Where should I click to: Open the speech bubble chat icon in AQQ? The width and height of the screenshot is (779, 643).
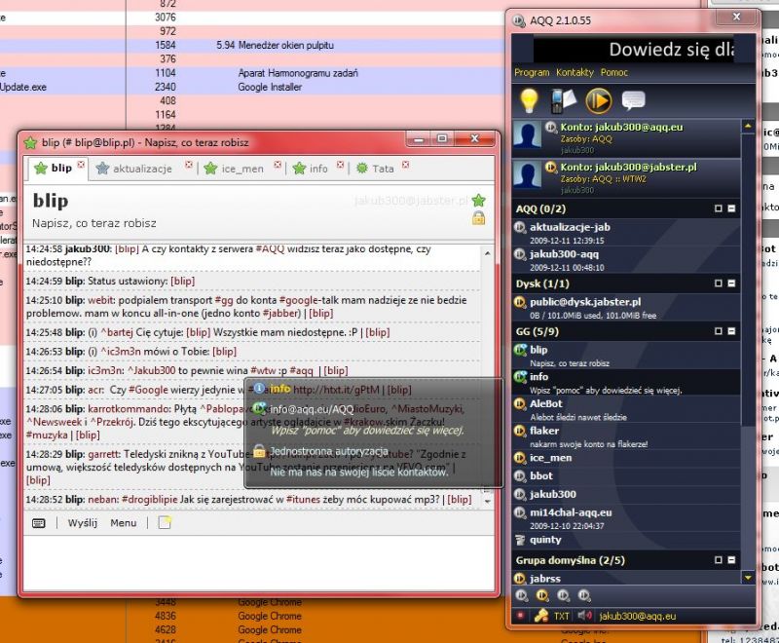click(x=634, y=100)
